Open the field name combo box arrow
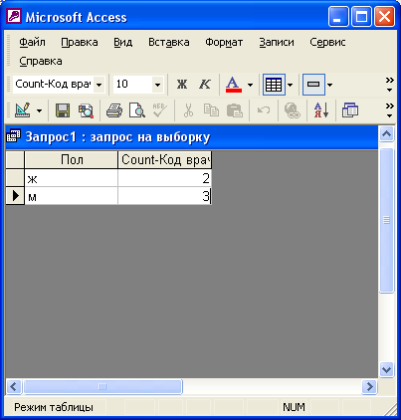401x420 pixels. click(x=99, y=85)
